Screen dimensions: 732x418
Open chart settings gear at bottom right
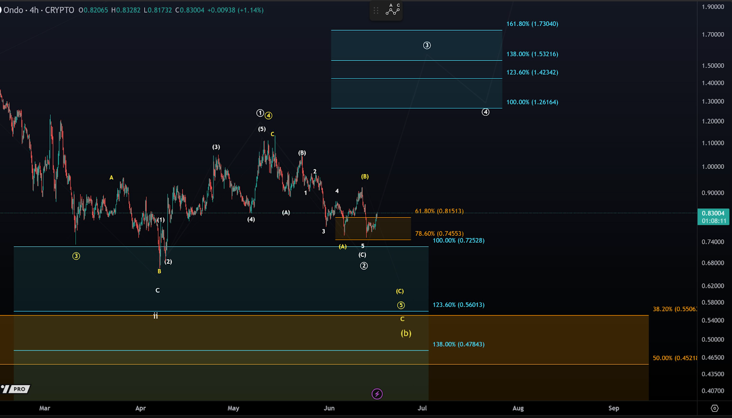(715, 408)
